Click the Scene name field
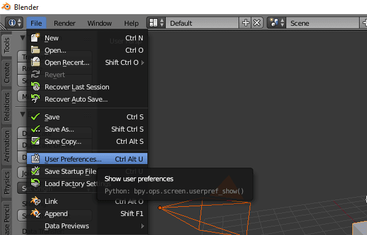The height and width of the screenshot is (235, 367). pyautogui.click(x=322, y=23)
